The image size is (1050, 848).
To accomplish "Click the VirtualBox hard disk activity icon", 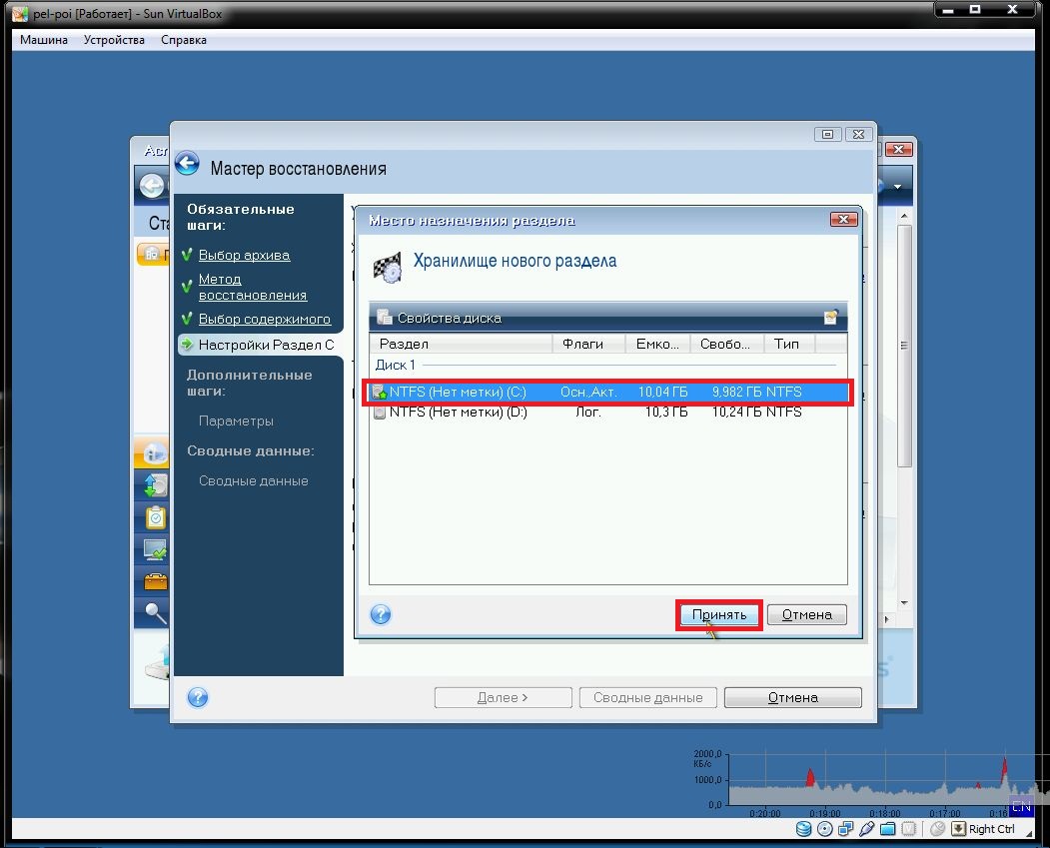I will point(803,829).
